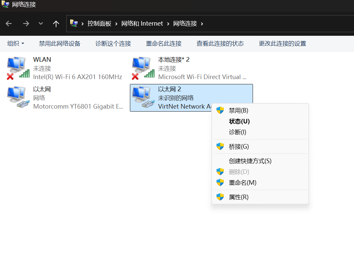The height and width of the screenshot is (274, 354).
Task: Click the 本地连接* 2 adapter icon
Action: click(143, 68)
